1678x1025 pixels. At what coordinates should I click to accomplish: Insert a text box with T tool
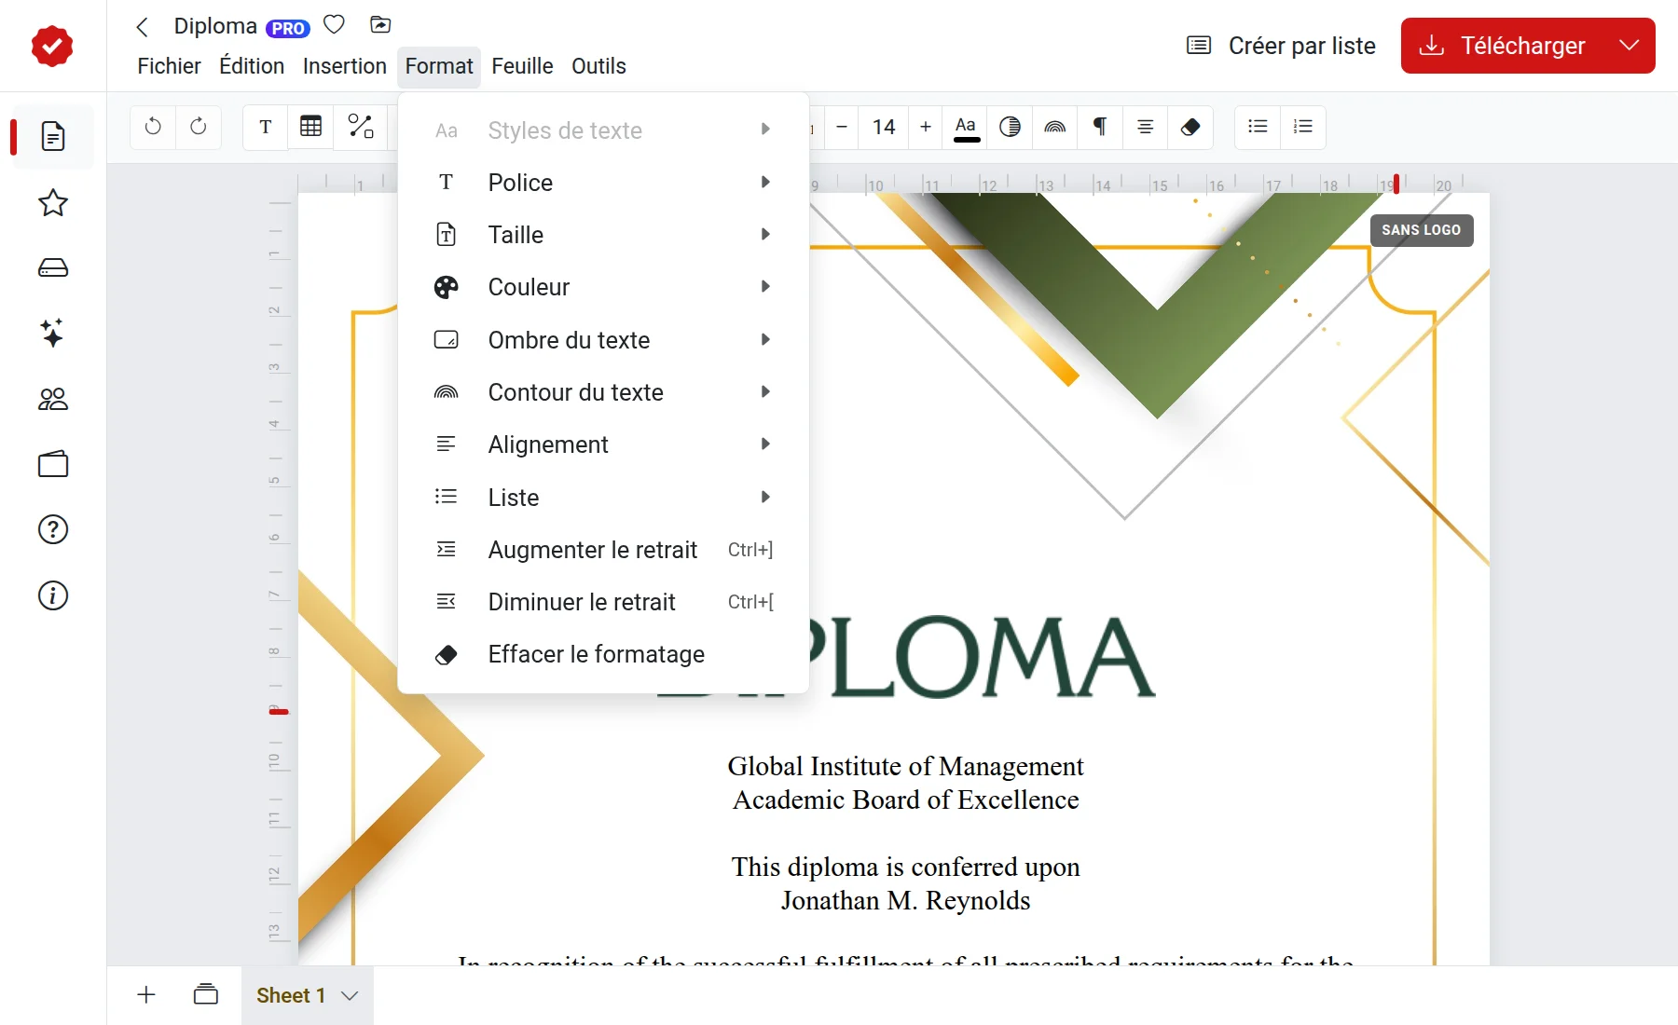[266, 127]
